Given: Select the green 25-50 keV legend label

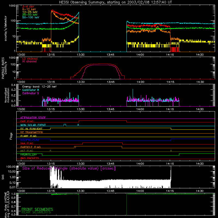Looking at the screenshot, I should click(30, 15).
